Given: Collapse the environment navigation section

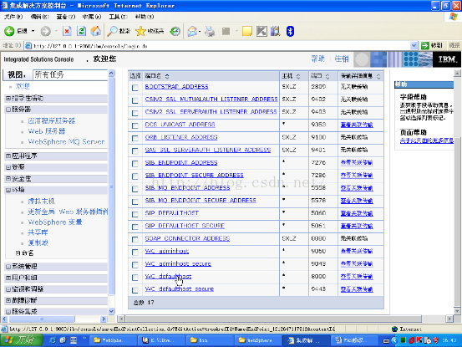Looking at the screenshot, I should 8,190.
